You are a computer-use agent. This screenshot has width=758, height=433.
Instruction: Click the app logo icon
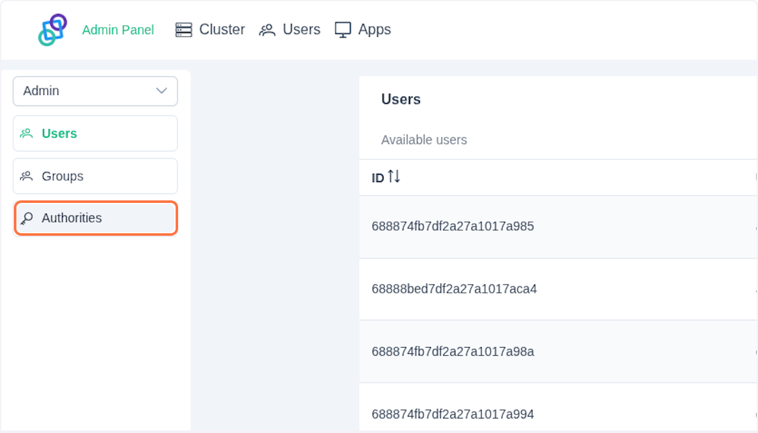52,30
